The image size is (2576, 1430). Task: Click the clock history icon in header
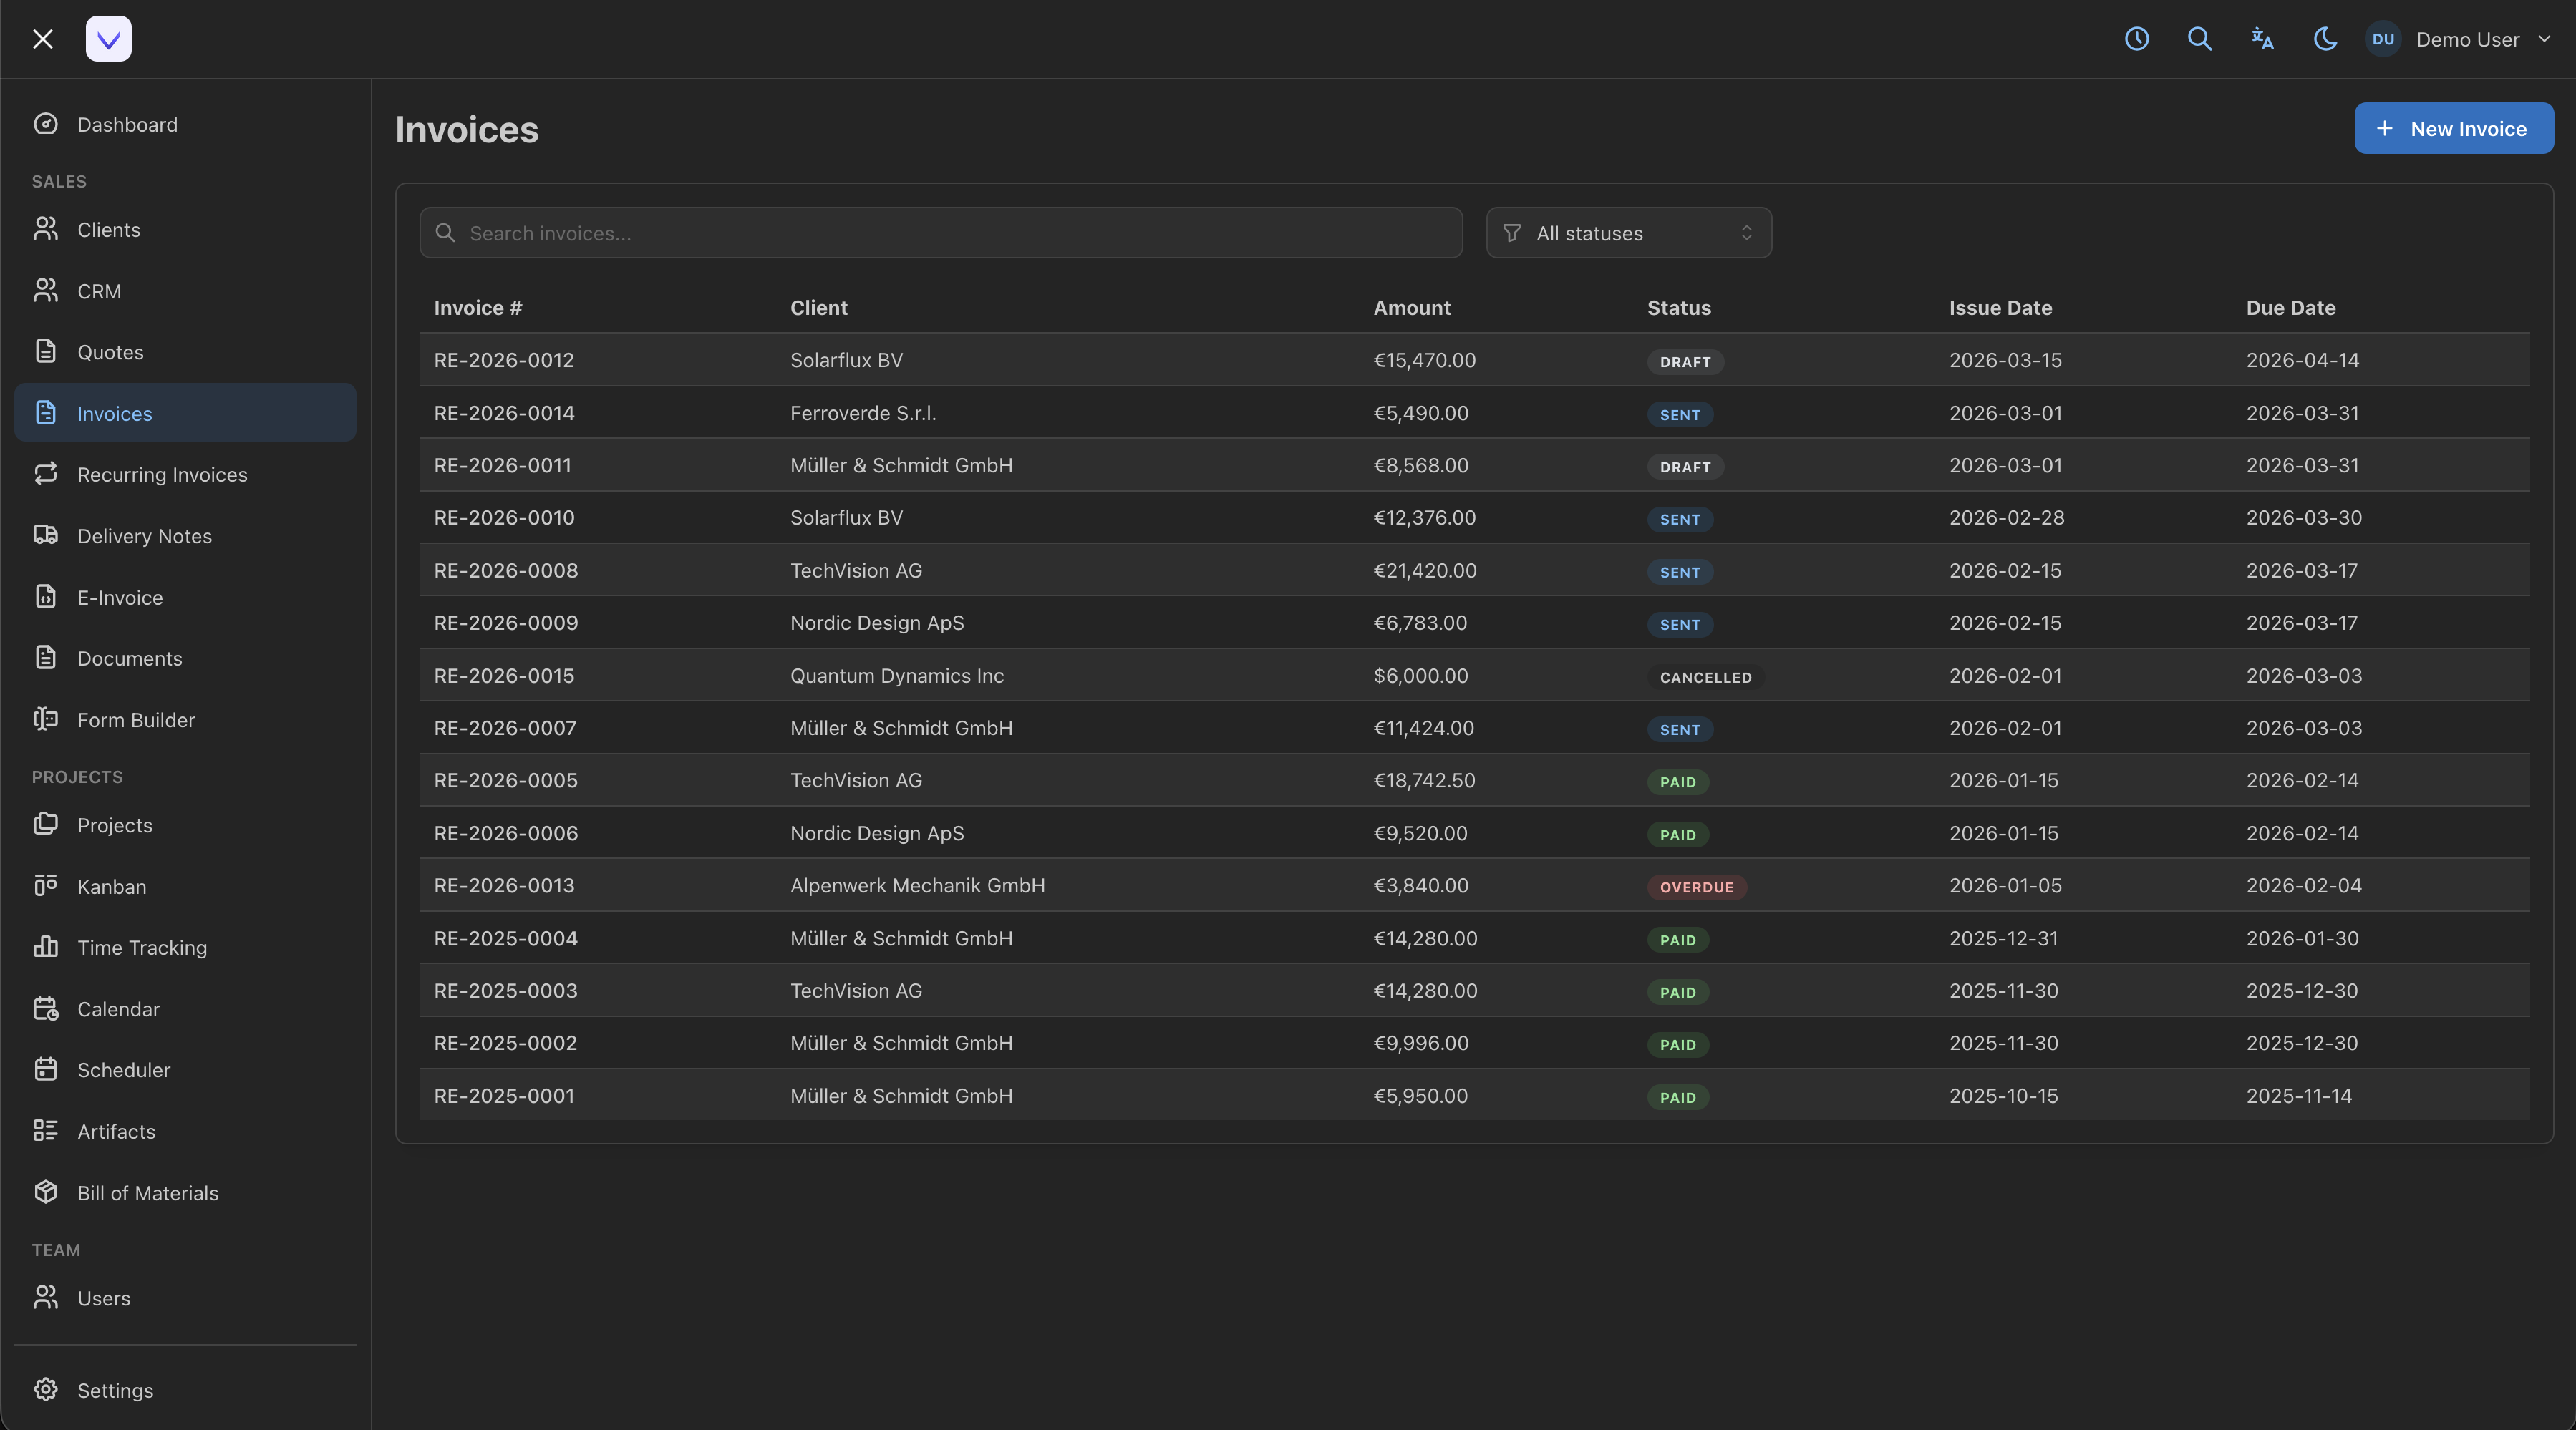2137,39
